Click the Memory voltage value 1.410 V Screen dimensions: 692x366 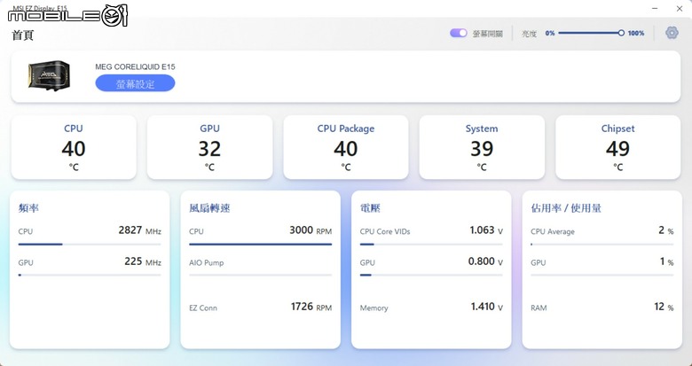(x=487, y=307)
